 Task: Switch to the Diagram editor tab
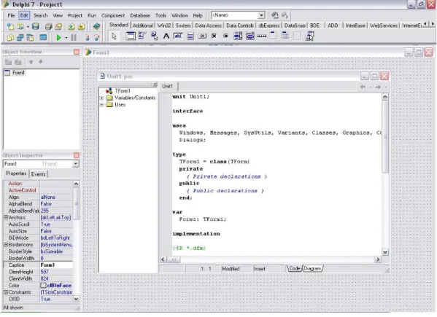(312, 269)
